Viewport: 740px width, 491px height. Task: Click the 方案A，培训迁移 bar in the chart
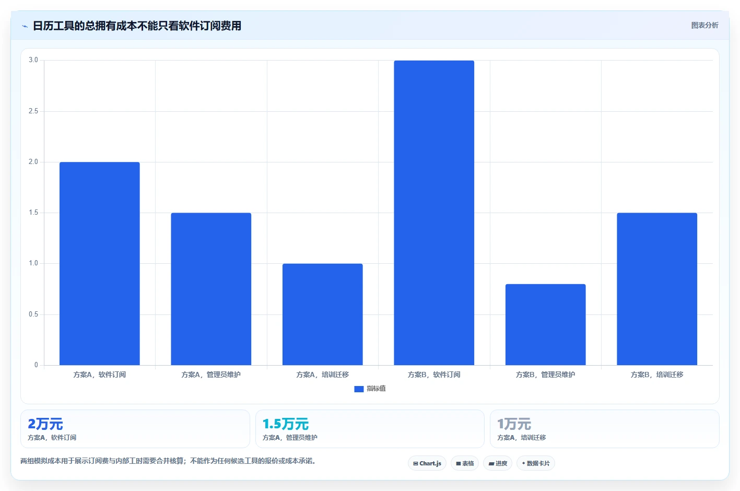(323, 314)
